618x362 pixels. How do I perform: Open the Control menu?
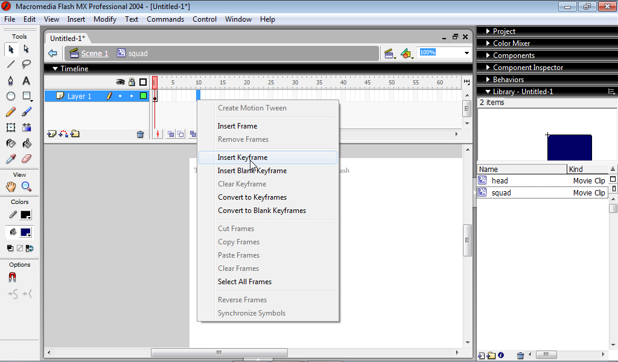point(204,19)
